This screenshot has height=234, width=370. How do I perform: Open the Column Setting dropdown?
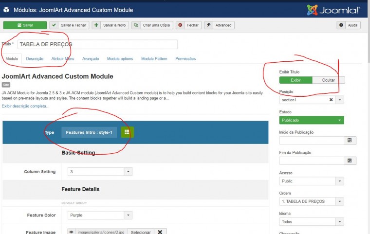coord(100,172)
